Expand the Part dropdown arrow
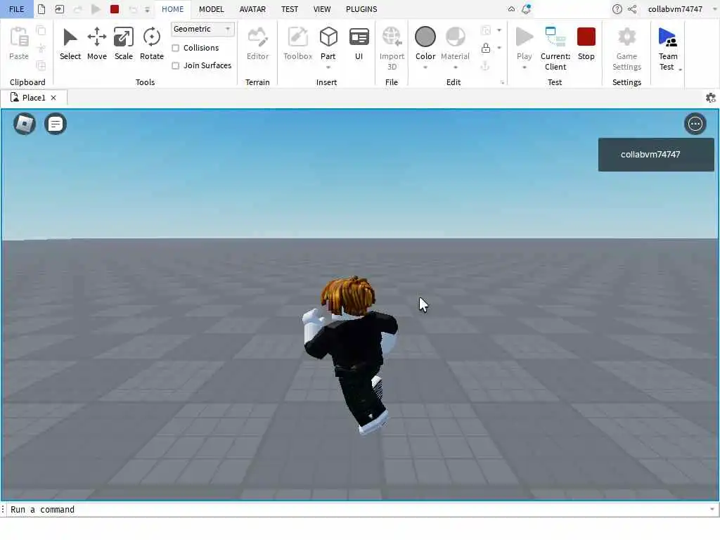The width and height of the screenshot is (720, 540). click(328, 67)
